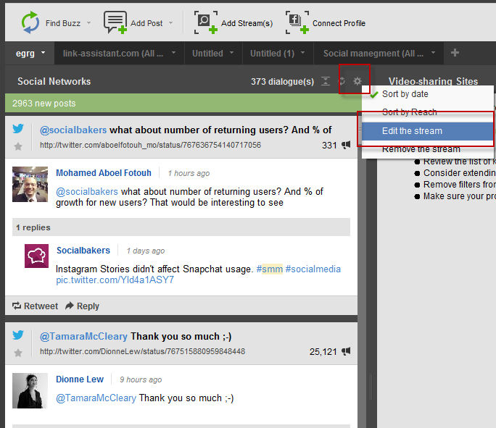
Task: Choose Remove the stream menu item
Action: click(428, 149)
